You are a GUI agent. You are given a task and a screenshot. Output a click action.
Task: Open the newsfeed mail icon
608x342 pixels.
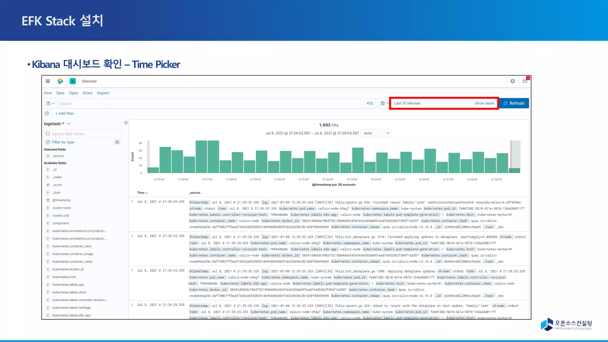coord(525,81)
